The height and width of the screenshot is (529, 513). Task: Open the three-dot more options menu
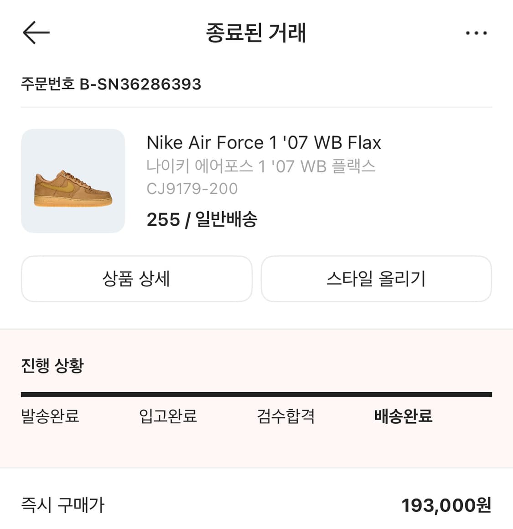(476, 33)
